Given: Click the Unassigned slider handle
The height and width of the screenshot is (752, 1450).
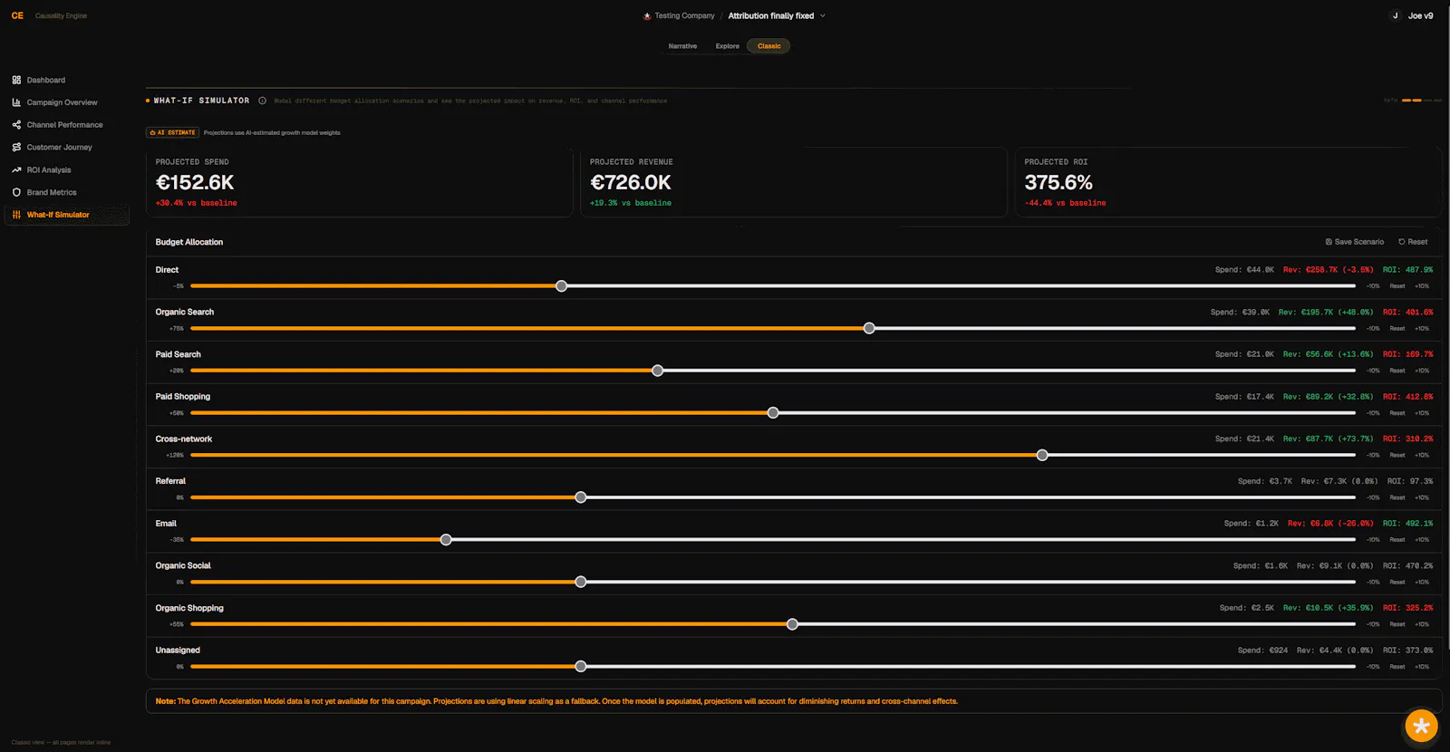Looking at the screenshot, I should pos(581,667).
